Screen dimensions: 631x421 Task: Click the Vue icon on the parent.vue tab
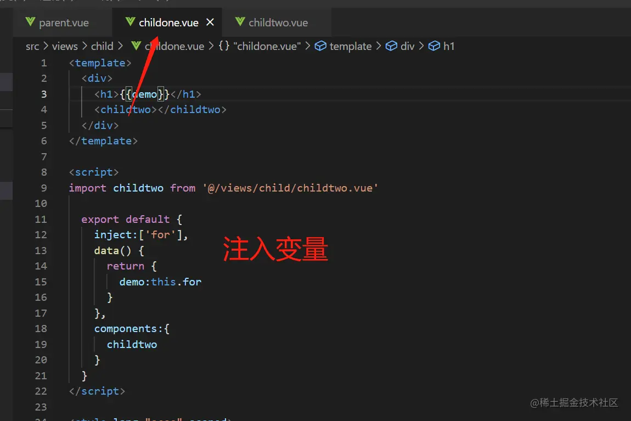[30, 23]
